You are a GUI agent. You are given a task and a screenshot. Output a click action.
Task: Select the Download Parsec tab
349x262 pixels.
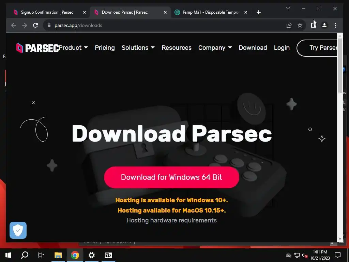[130, 12]
